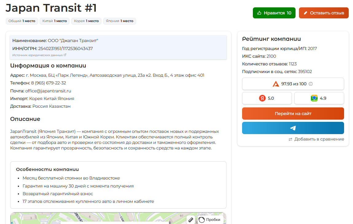Click the Нравится 10 like button
Screen dimensions: 353x224
tap(274, 13)
